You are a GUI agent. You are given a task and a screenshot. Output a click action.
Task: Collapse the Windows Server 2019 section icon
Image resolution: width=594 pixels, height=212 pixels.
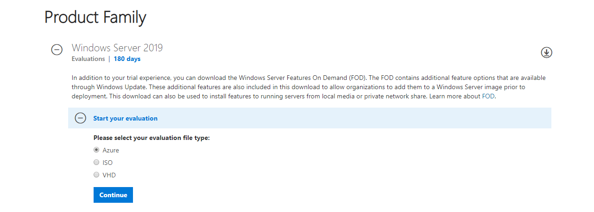57,50
